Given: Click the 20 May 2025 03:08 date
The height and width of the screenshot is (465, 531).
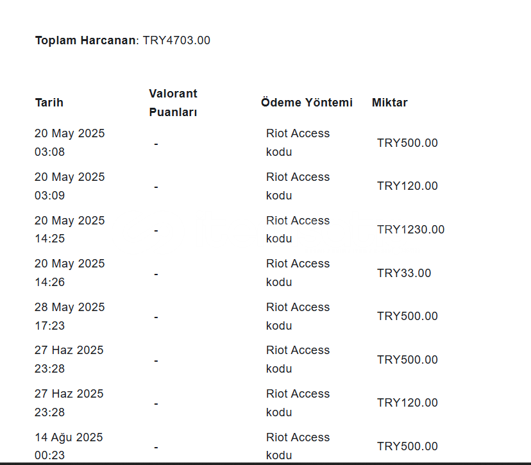Looking at the screenshot, I should click(x=69, y=142).
